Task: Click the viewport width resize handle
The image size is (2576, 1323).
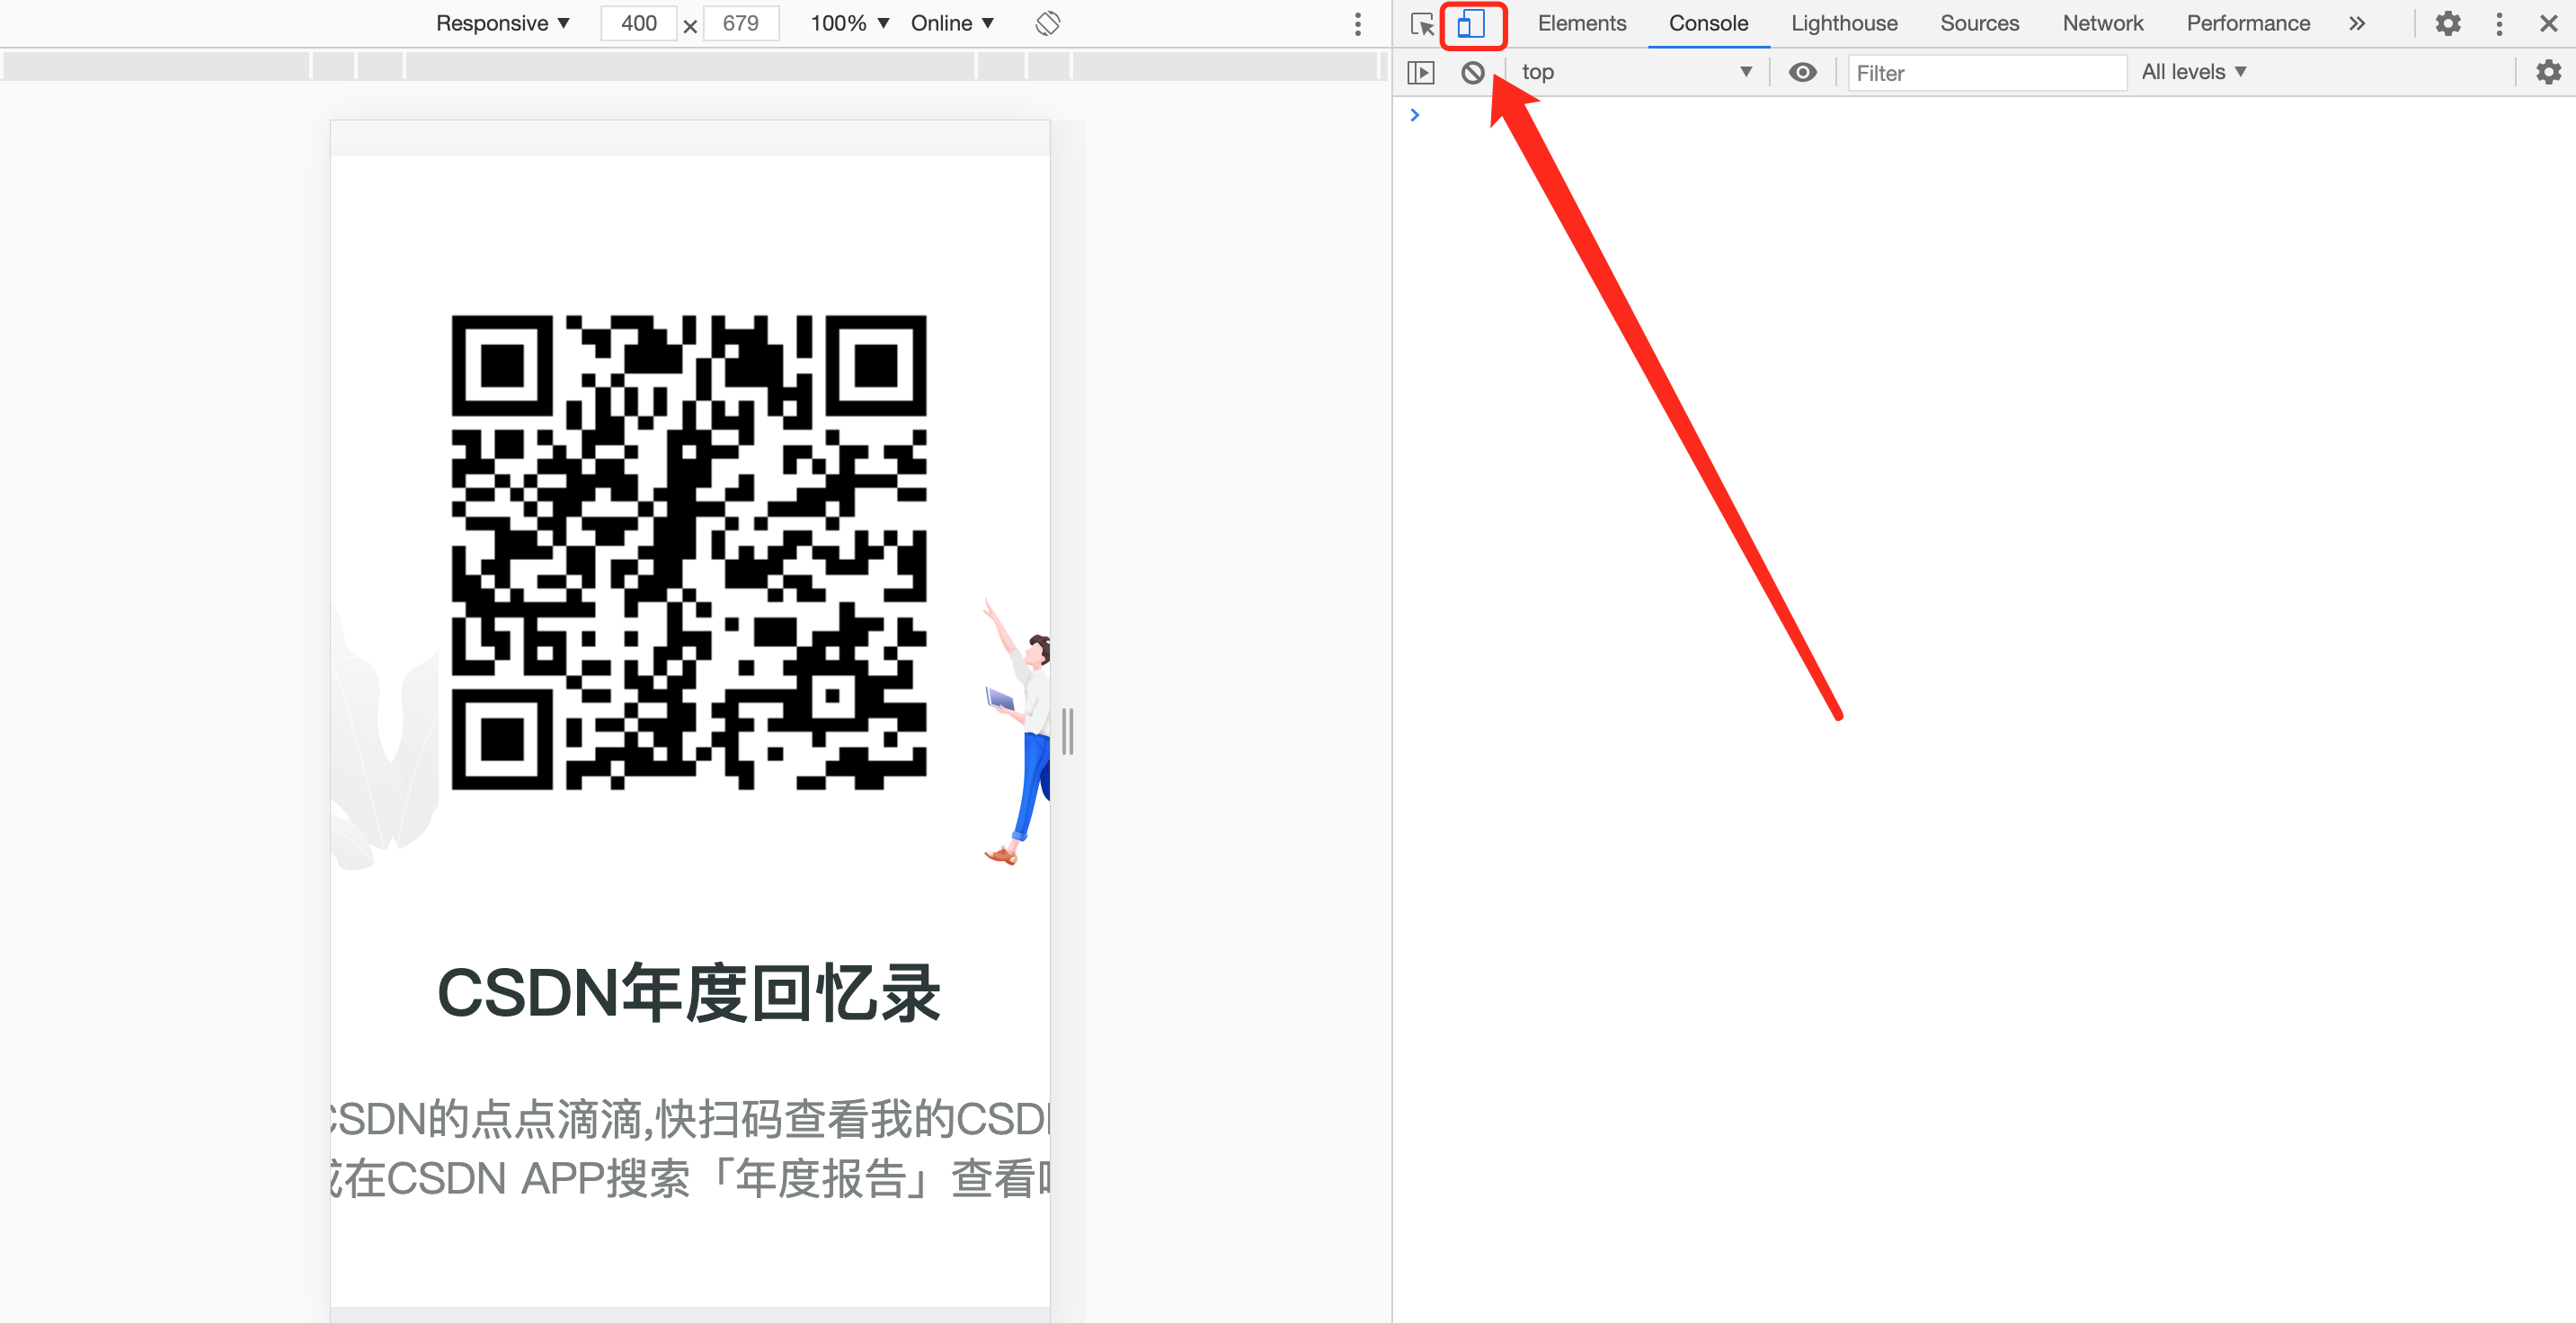Action: point(1067,731)
